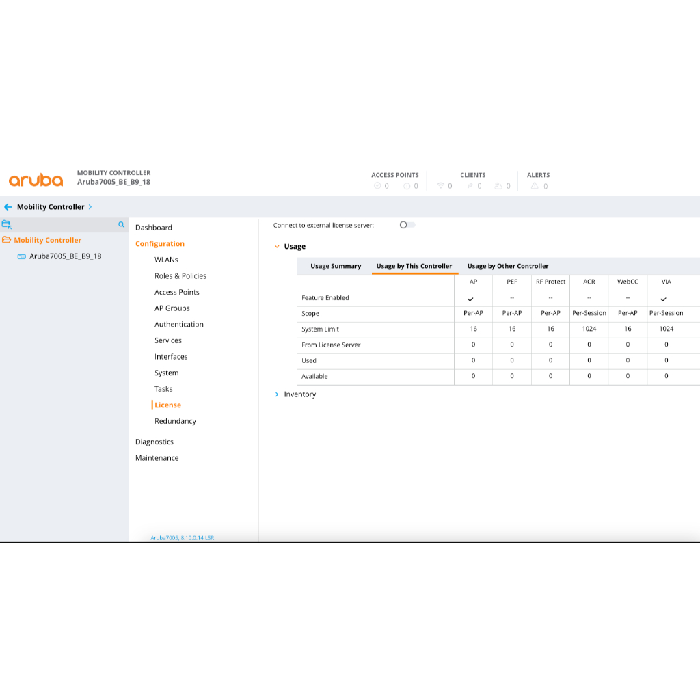Viewport: 700px width, 700px height.
Task: Click the alerts warning triangle icon
Action: tap(535, 186)
